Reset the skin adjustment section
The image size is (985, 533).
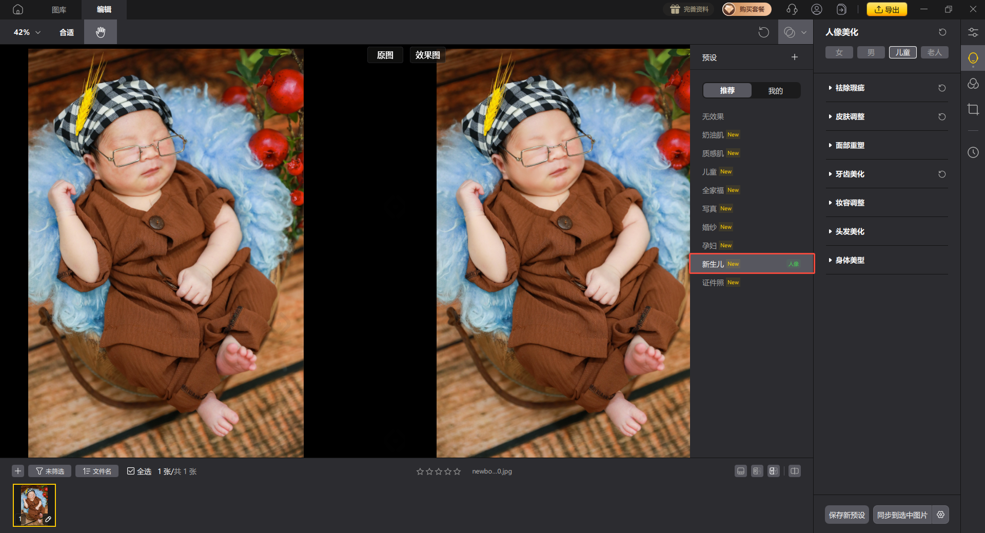click(x=942, y=117)
